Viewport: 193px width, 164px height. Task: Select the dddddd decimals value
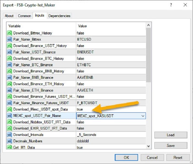pyautogui.click(x=111, y=141)
